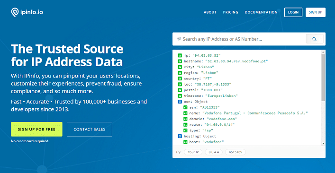This screenshot has height=173, width=335.
Task: Click Sign Up For Free button
Action: (x=36, y=130)
